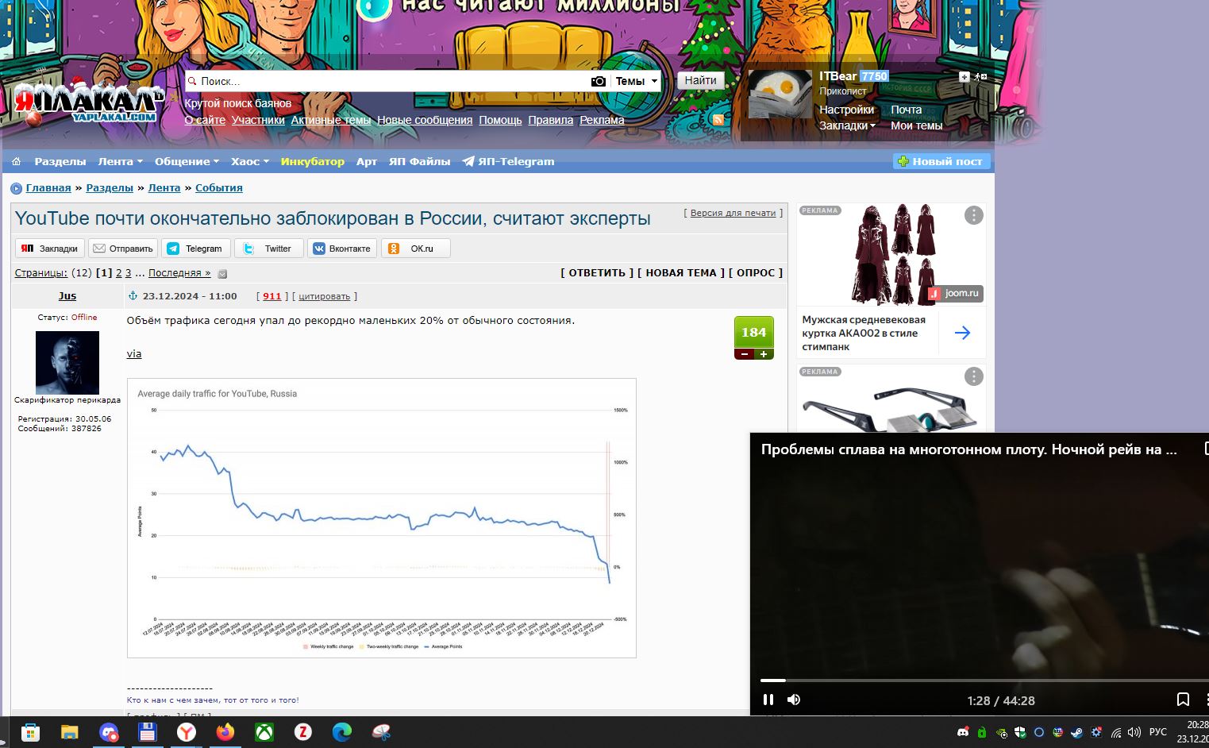
Task: Click the plus icon beside ITBear rating
Action: coord(965,77)
